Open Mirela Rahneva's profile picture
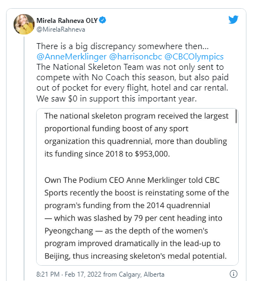The height and width of the screenshot is (281, 253). pyautogui.click(x=24, y=25)
